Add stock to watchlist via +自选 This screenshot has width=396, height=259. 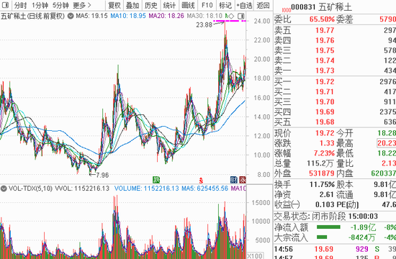click(244, 5)
